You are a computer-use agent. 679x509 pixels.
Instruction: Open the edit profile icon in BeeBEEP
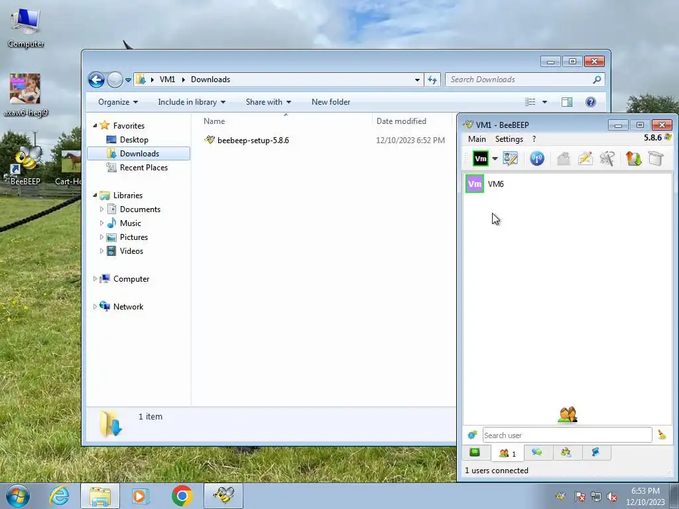[x=510, y=158]
